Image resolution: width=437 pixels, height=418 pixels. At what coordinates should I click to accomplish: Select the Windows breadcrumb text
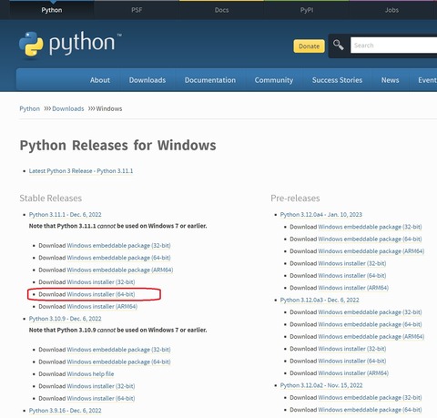[109, 108]
